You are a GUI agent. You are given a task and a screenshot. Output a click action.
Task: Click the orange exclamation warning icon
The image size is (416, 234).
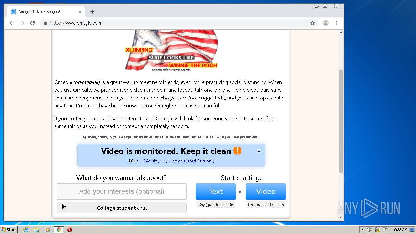tap(238, 150)
